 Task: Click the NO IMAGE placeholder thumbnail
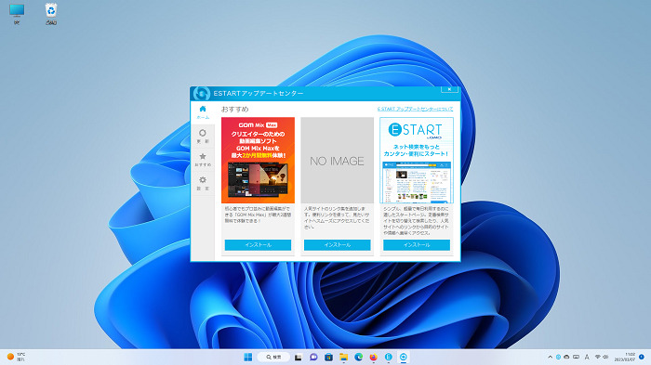[337, 160]
